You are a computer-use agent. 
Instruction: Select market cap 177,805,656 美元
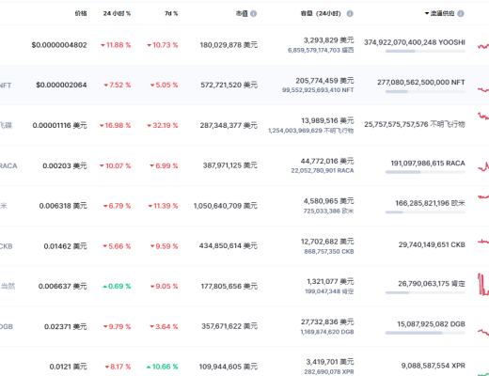pos(229,287)
